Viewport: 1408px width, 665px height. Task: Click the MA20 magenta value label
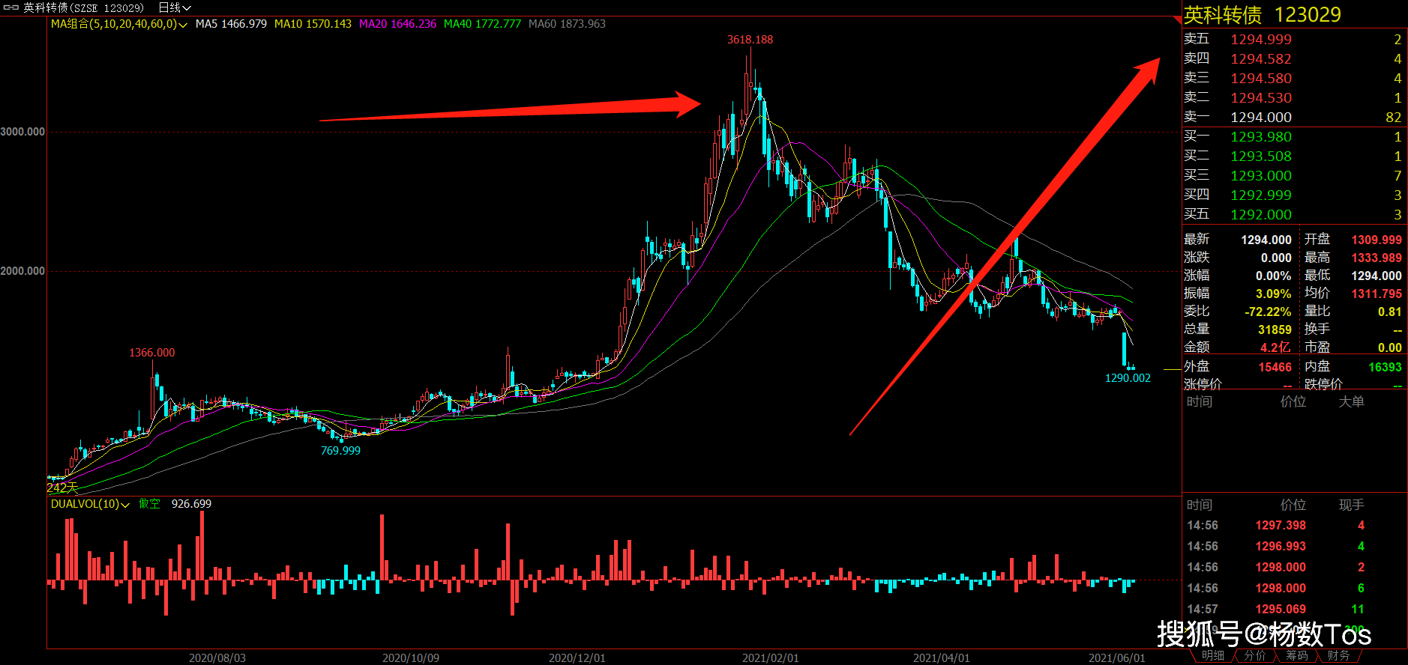click(397, 24)
